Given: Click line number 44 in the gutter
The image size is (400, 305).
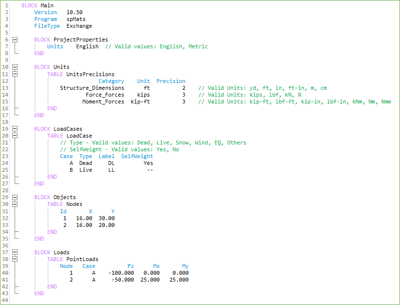Looking at the screenshot, I should 5,300.
